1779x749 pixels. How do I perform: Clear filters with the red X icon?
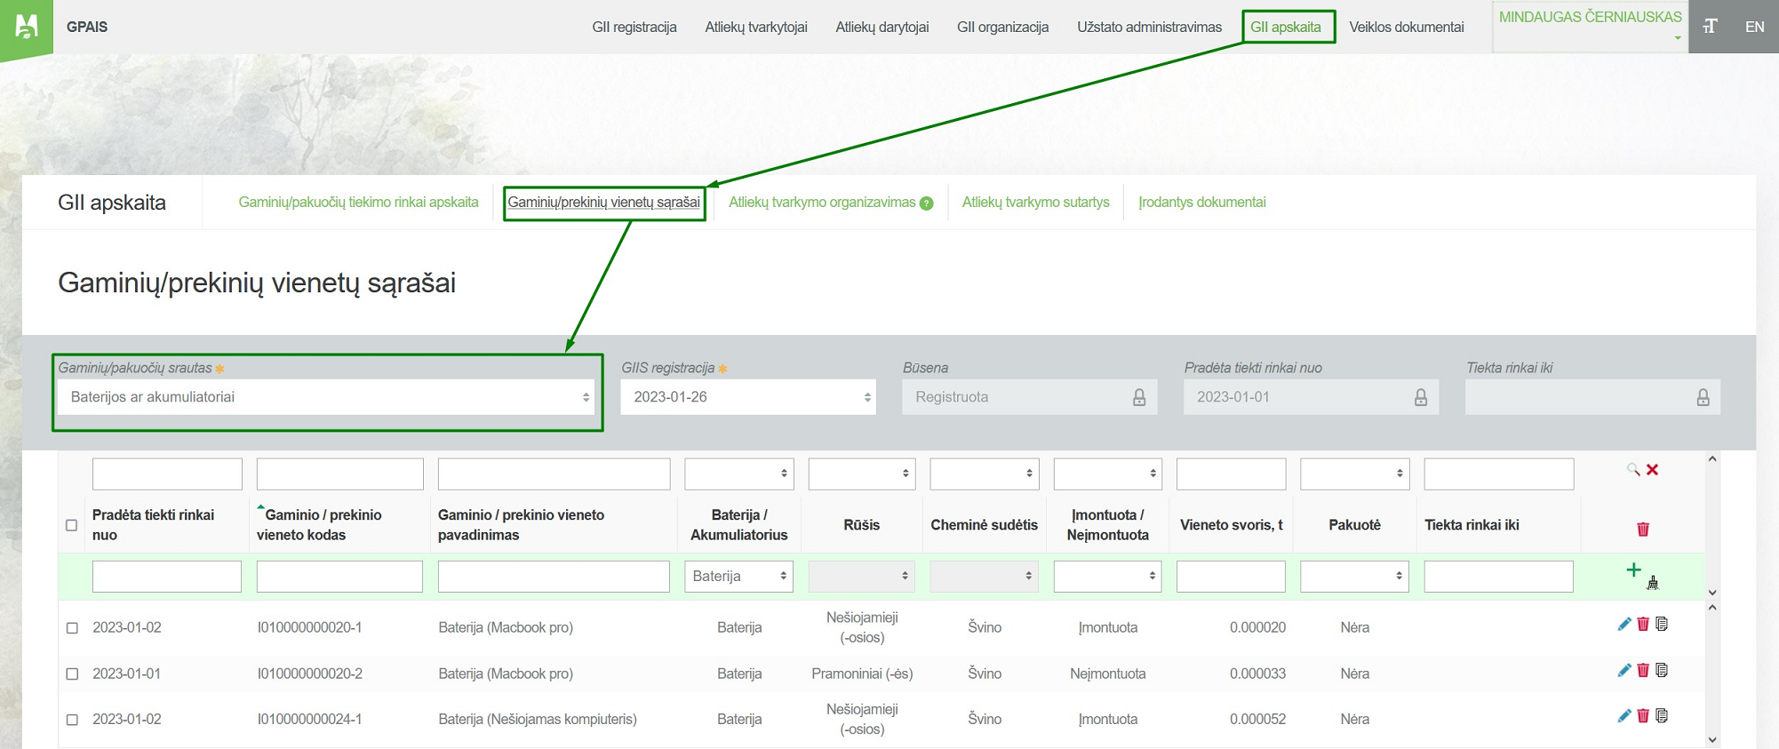point(1652,469)
